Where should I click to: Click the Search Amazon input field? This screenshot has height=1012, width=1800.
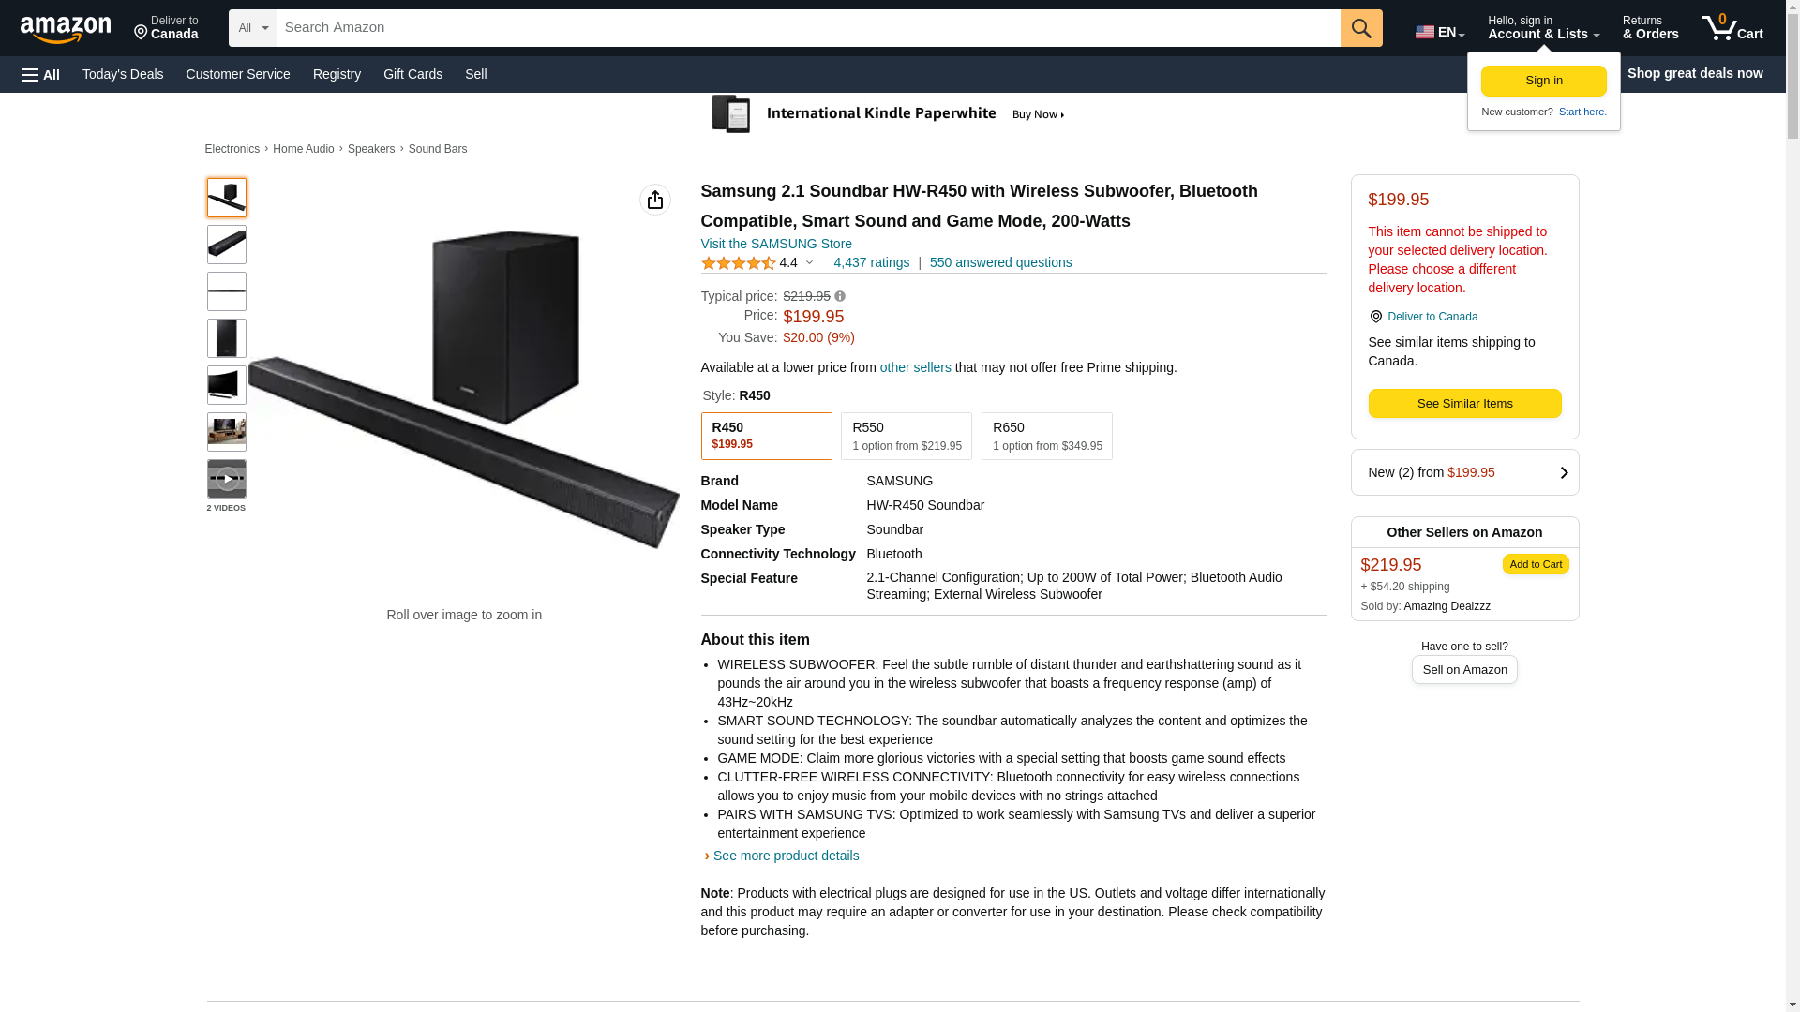(x=808, y=28)
